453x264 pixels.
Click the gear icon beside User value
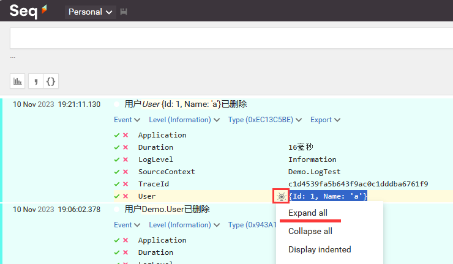pos(281,197)
